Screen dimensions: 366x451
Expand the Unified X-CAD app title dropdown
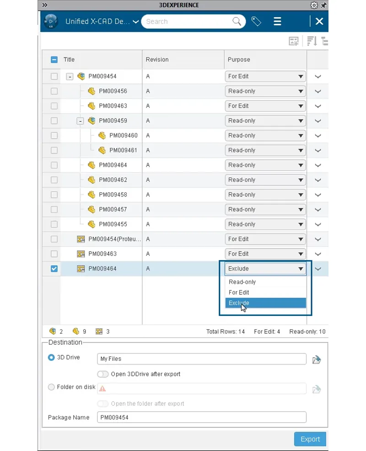(x=135, y=22)
